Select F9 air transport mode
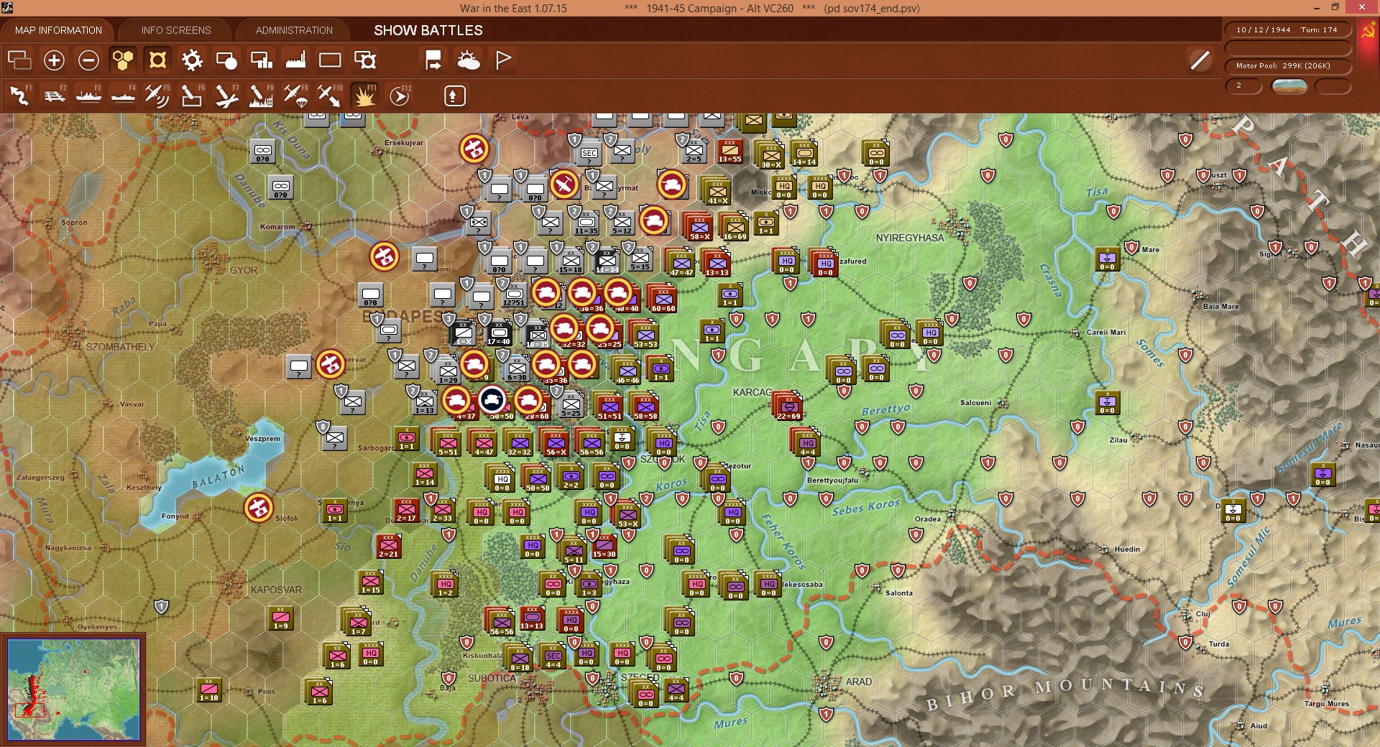This screenshot has height=747, width=1380. pyautogui.click(x=296, y=96)
